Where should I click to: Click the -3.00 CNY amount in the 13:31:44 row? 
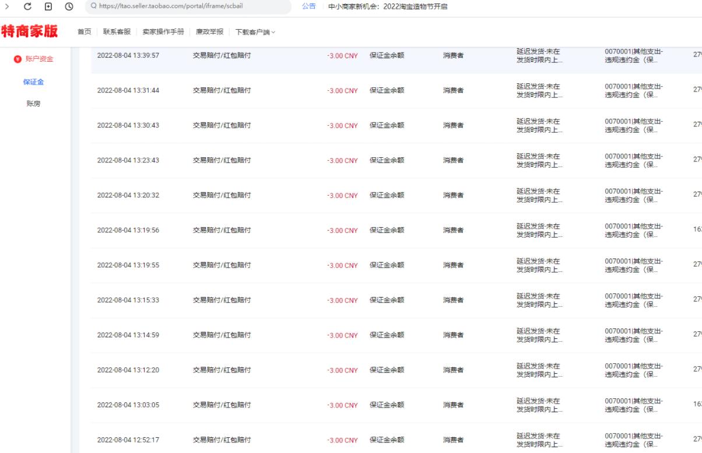coord(342,90)
